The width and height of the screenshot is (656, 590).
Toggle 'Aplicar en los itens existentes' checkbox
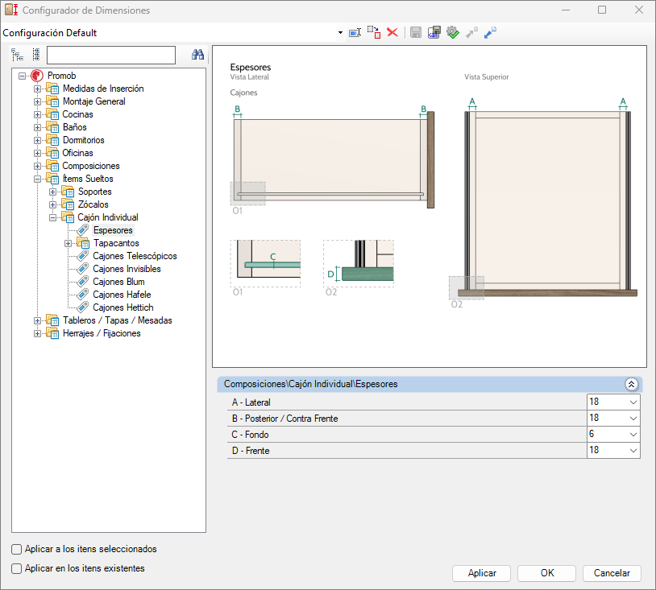click(x=17, y=568)
